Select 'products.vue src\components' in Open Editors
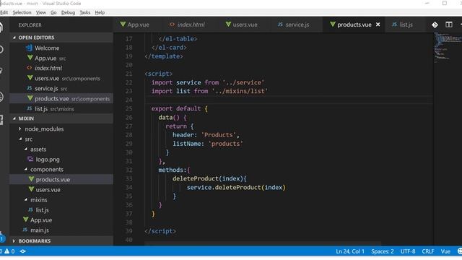 click(x=61, y=98)
